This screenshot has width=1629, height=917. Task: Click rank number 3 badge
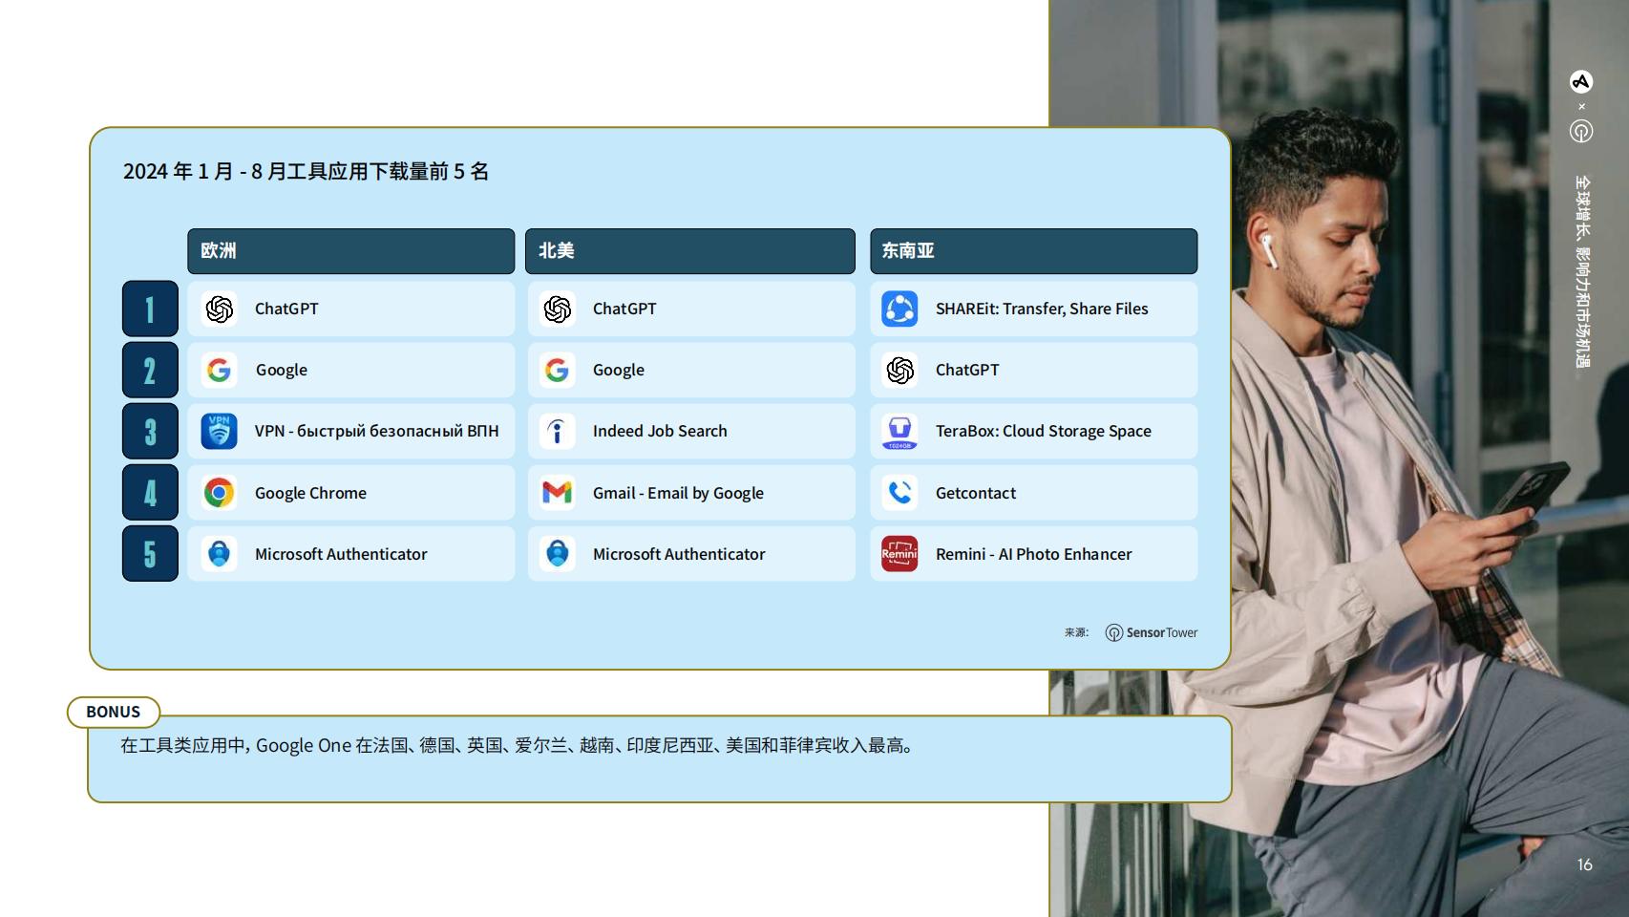coord(150,431)
